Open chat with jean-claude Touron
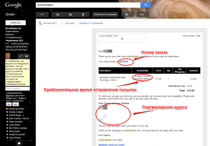The image size is (210, 146). [x=19, y=118]
